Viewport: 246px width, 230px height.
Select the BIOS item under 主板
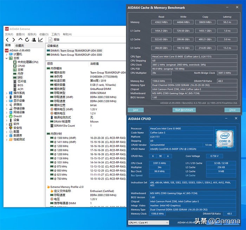point(20,85)
